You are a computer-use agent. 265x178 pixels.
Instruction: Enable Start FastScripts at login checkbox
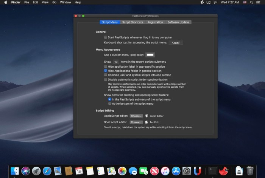click(x=106, y=37)
